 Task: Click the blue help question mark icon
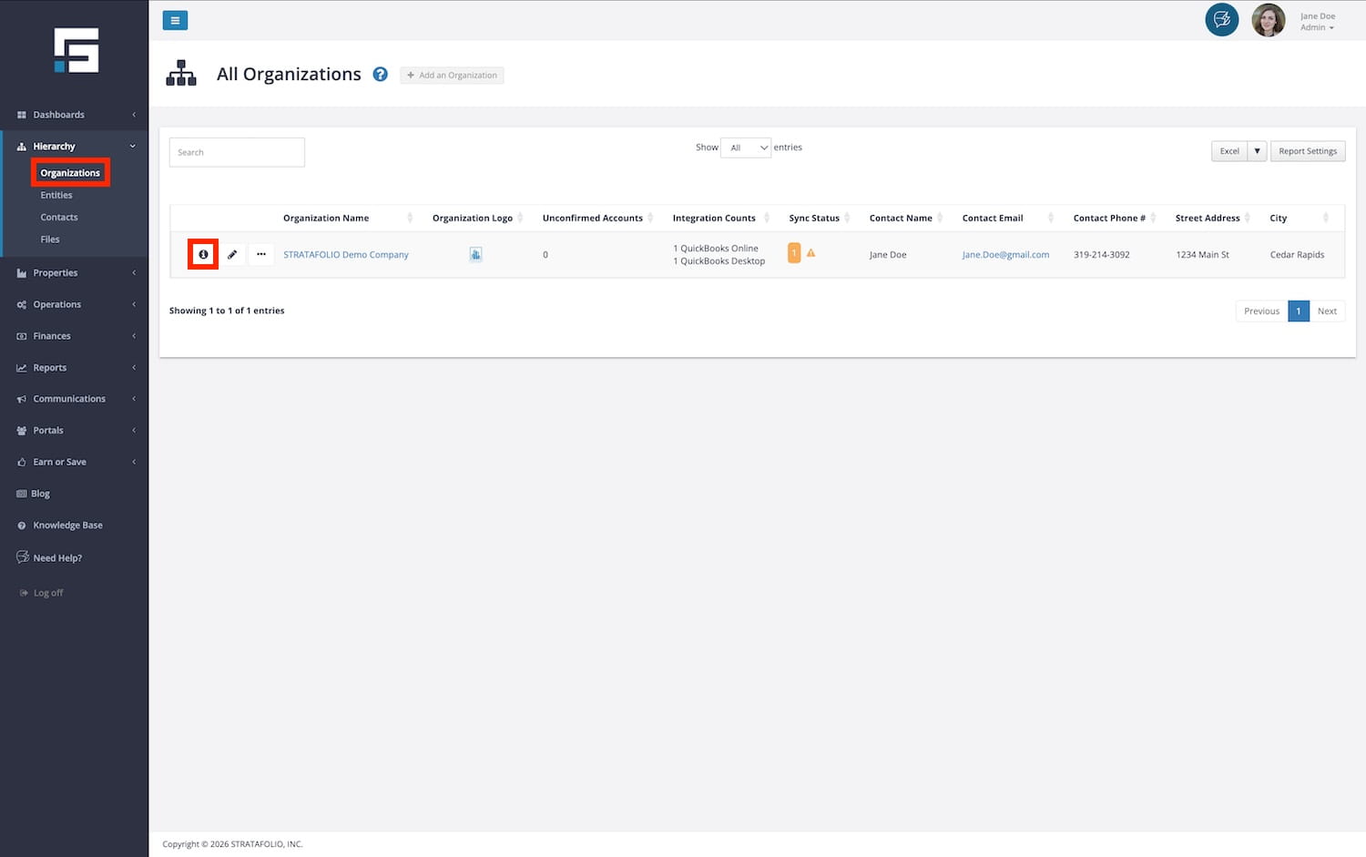[381, 75]
